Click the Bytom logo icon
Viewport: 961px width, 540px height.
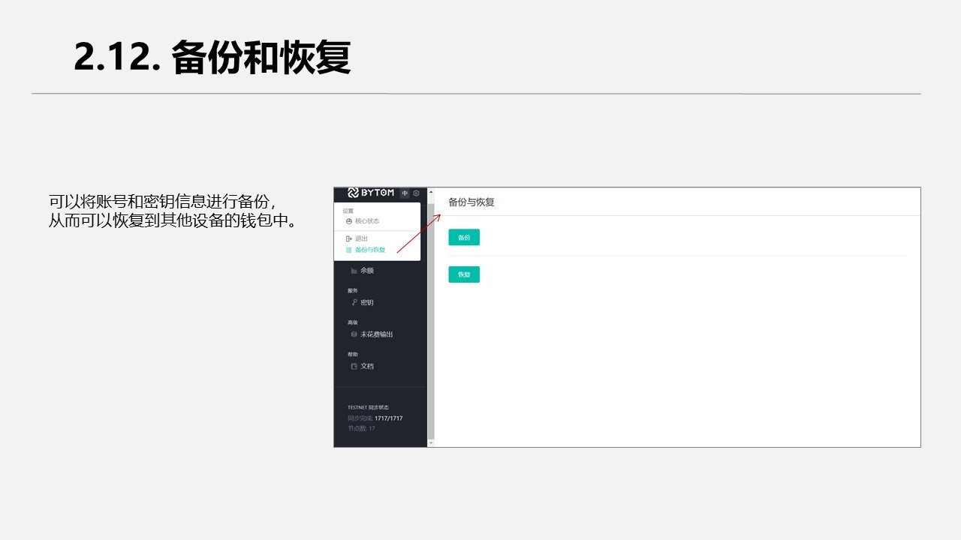click(x=354, y=193)
